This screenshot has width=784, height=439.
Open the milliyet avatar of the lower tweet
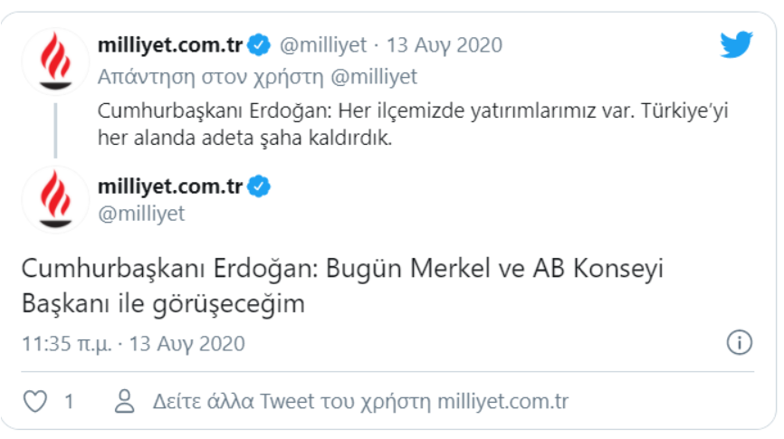click(x=56, y=200)
